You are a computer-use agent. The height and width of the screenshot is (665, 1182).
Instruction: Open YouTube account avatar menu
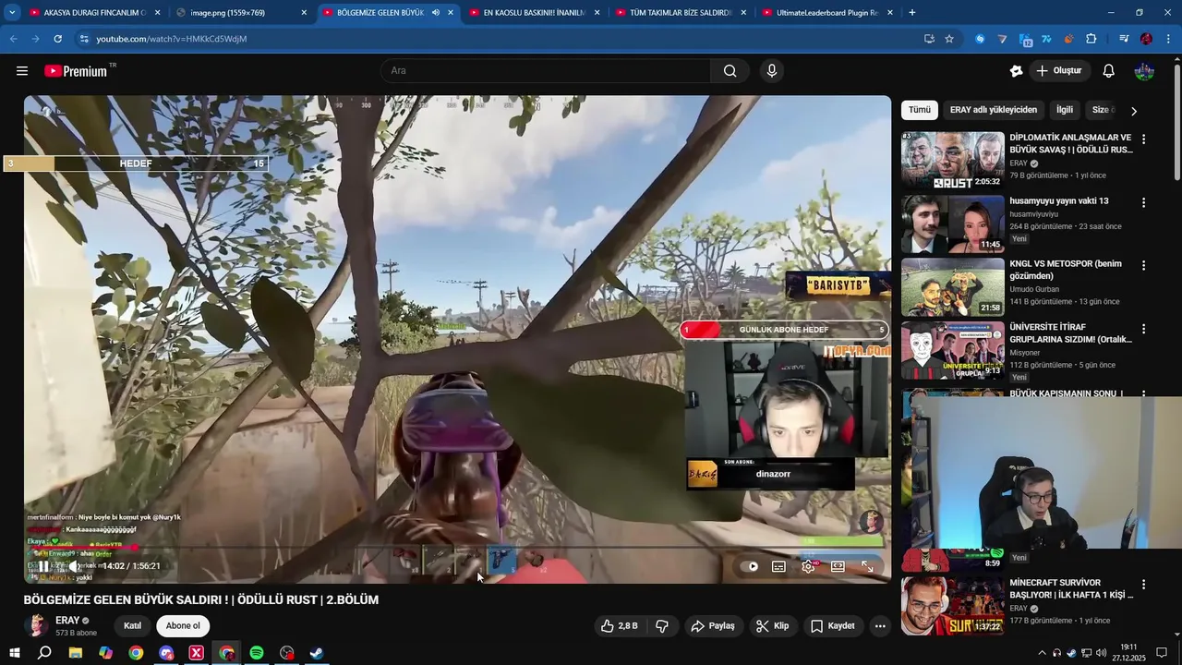pos(1144,71)
